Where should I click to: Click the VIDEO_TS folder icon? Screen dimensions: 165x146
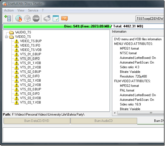(11, 37)
